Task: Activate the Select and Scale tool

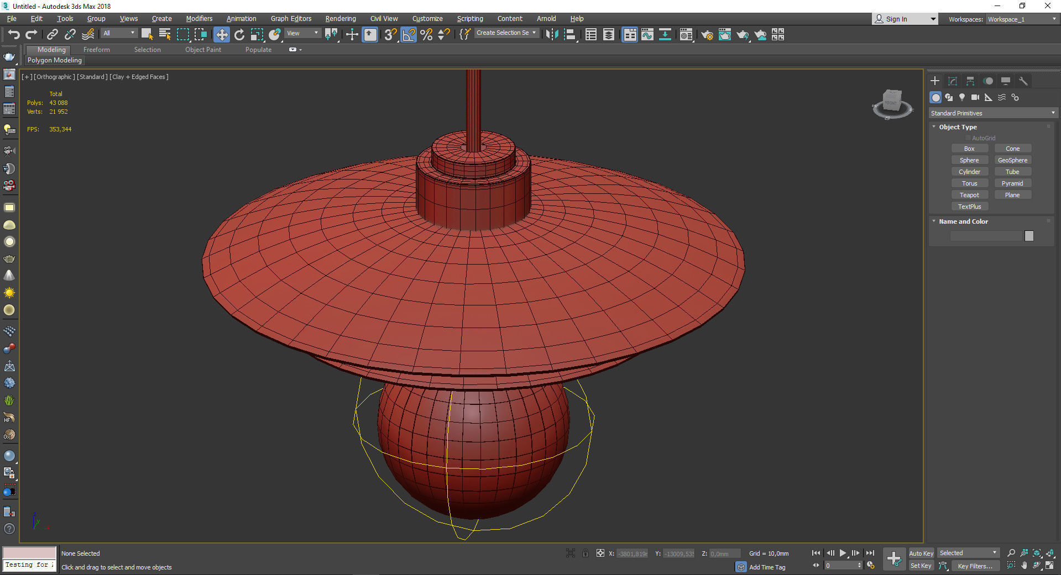Action: [x=257, y=34]
